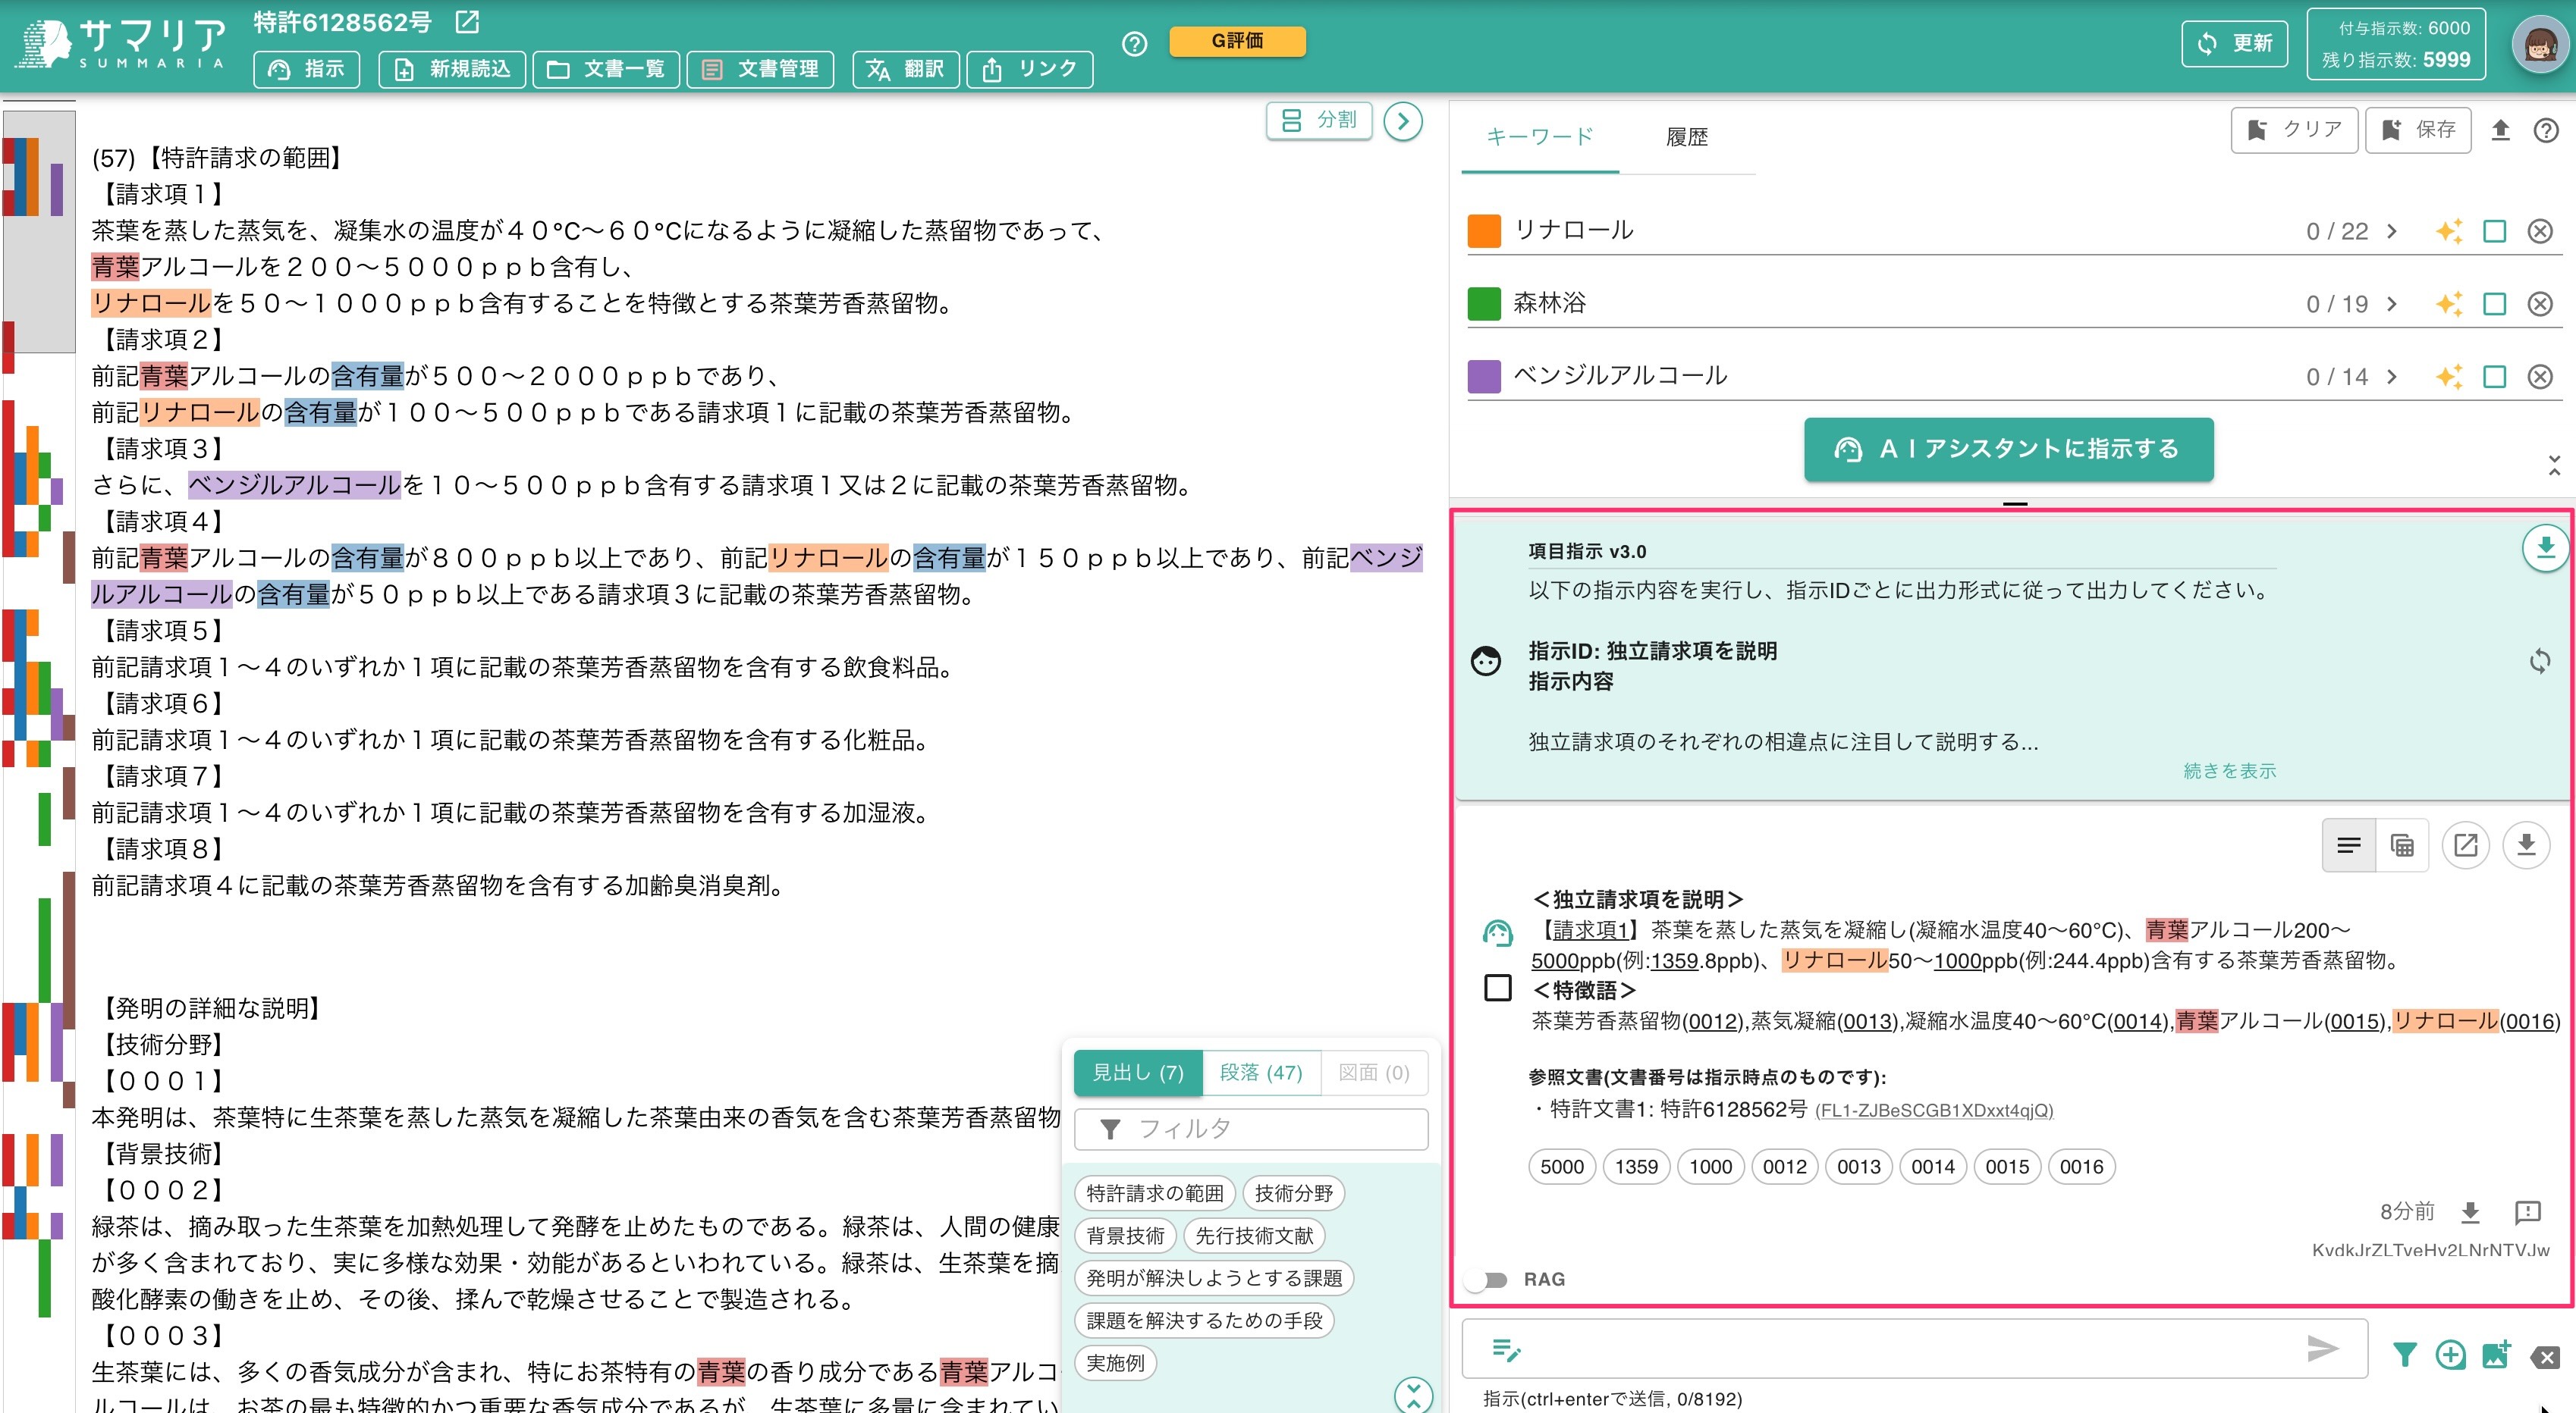Tick the checkbox for 森林浴 keyword
Screen dimensions: 2576x1413
[x=2494, y=304]
